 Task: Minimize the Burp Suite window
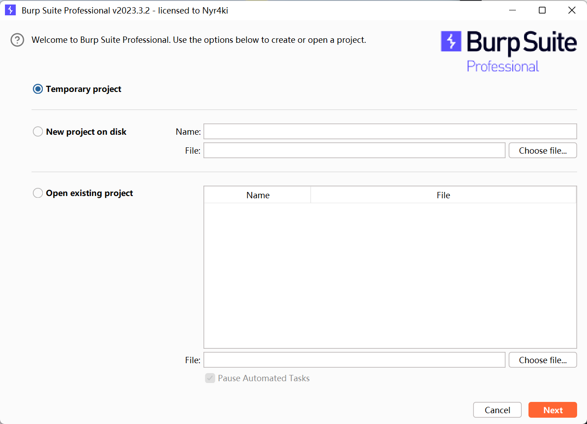513,10
